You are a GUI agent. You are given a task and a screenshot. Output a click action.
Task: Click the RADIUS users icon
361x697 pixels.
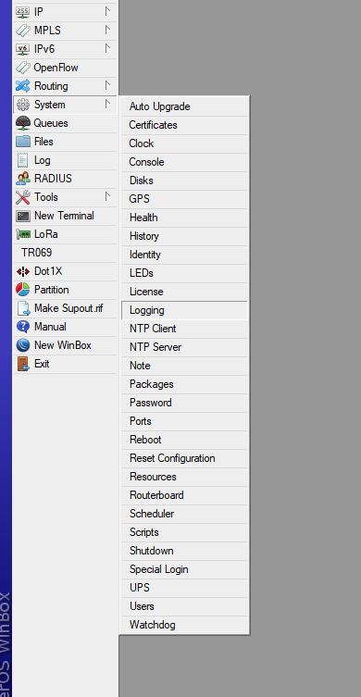point(22,179)
